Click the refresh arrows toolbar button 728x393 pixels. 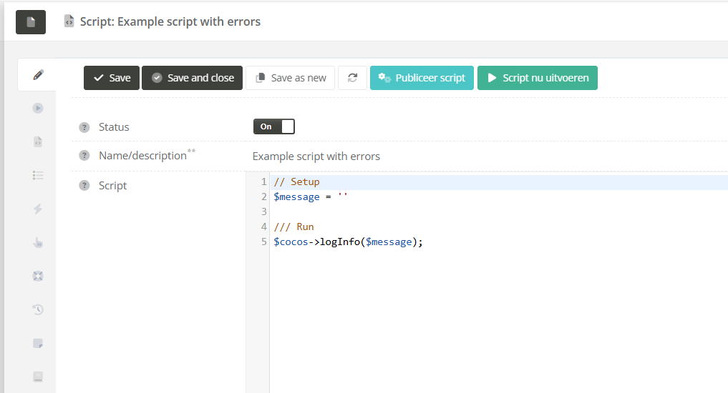click(x=352, y=78)
